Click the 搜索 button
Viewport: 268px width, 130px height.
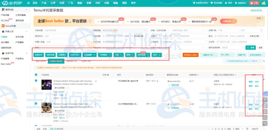(250, 48)
